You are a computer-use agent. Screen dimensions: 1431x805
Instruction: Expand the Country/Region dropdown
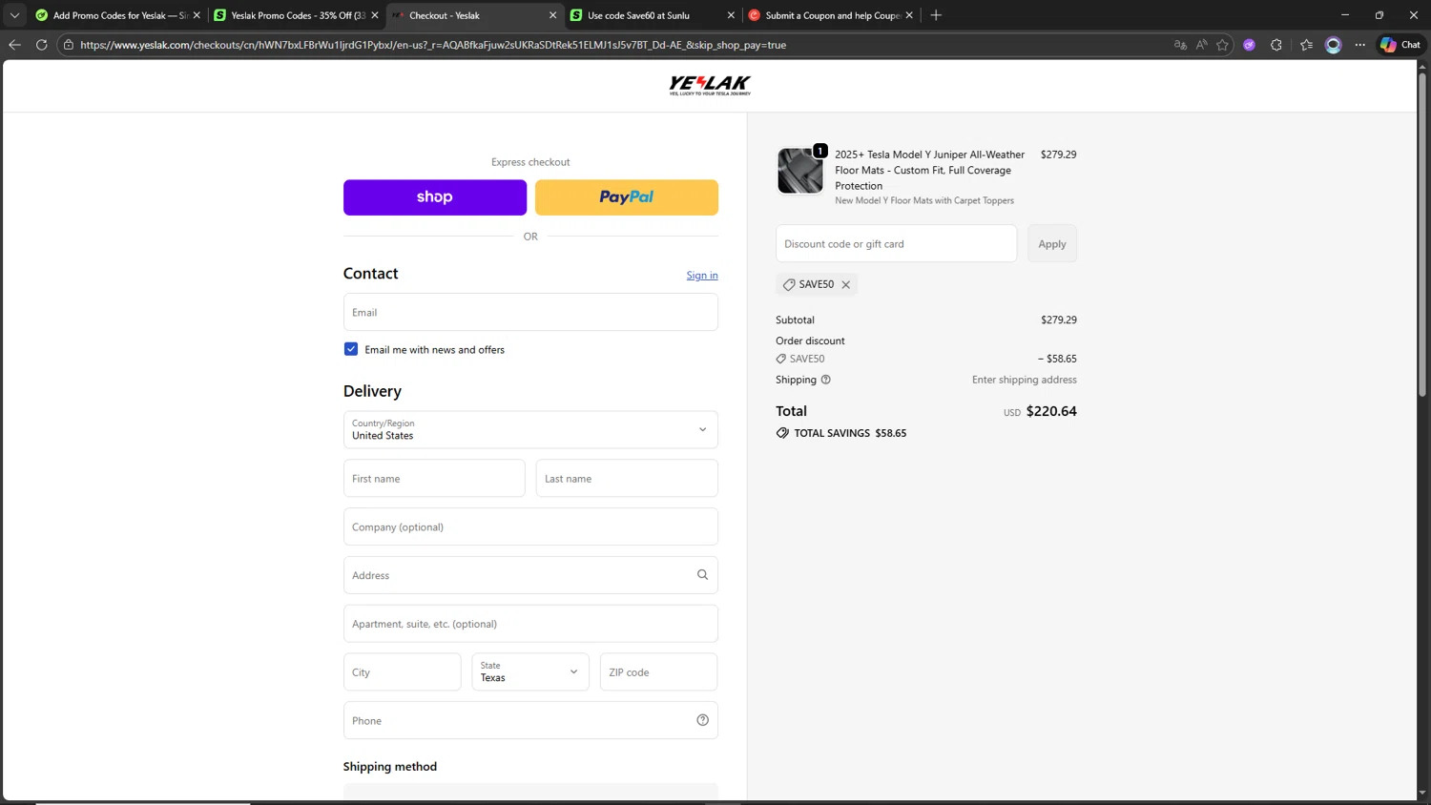(x=530, y=429)
